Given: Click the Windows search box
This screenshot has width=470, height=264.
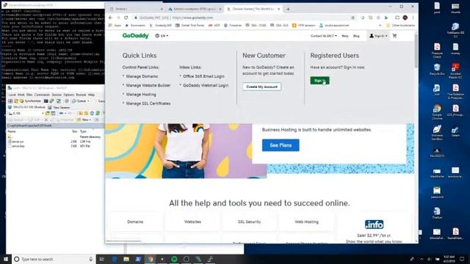Looking at the screenshot, I should point(54,259).
